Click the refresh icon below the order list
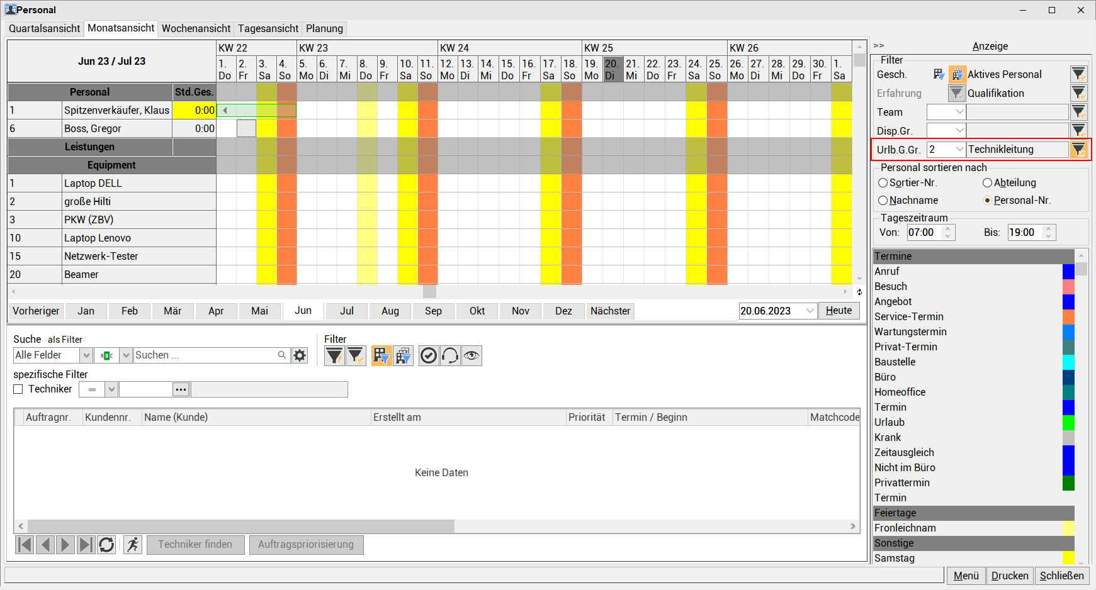 [106, 545]
